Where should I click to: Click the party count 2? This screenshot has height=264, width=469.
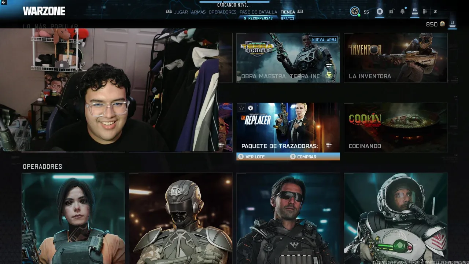pos(435,12)
